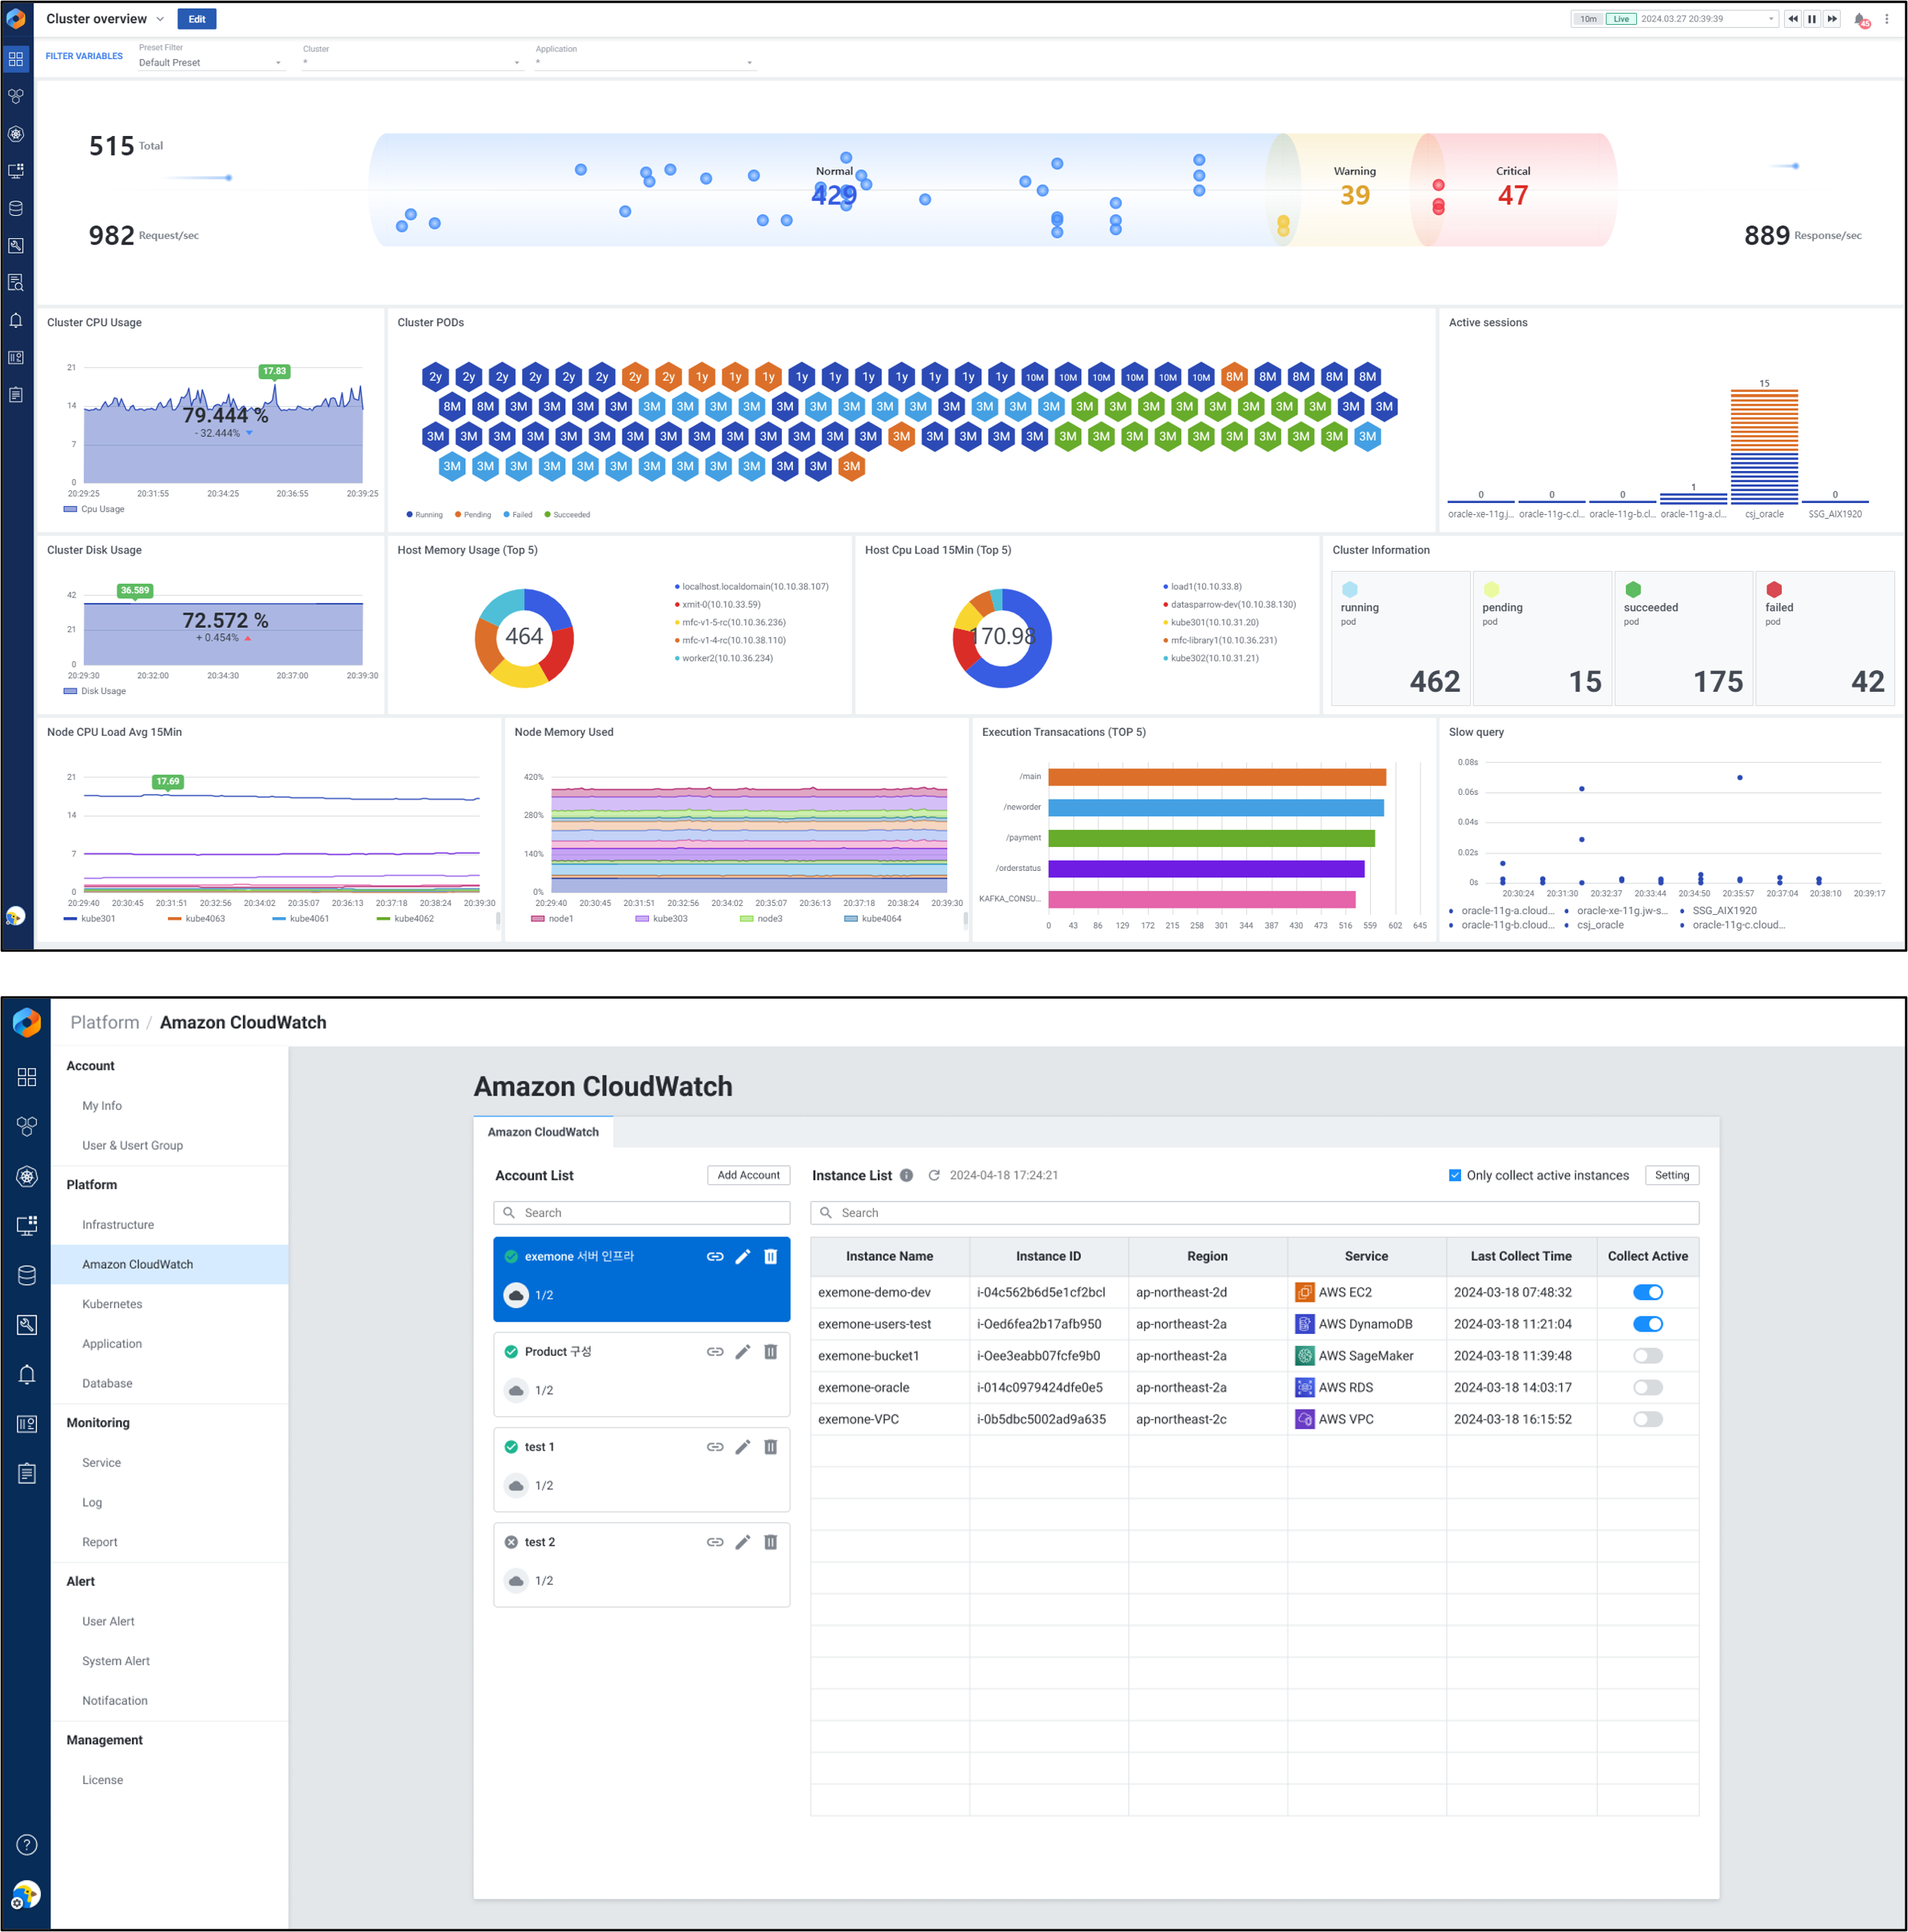Screen dimensions: 1908x1932
Task: Click the Instance List info icon
Action: point(906,1176)
